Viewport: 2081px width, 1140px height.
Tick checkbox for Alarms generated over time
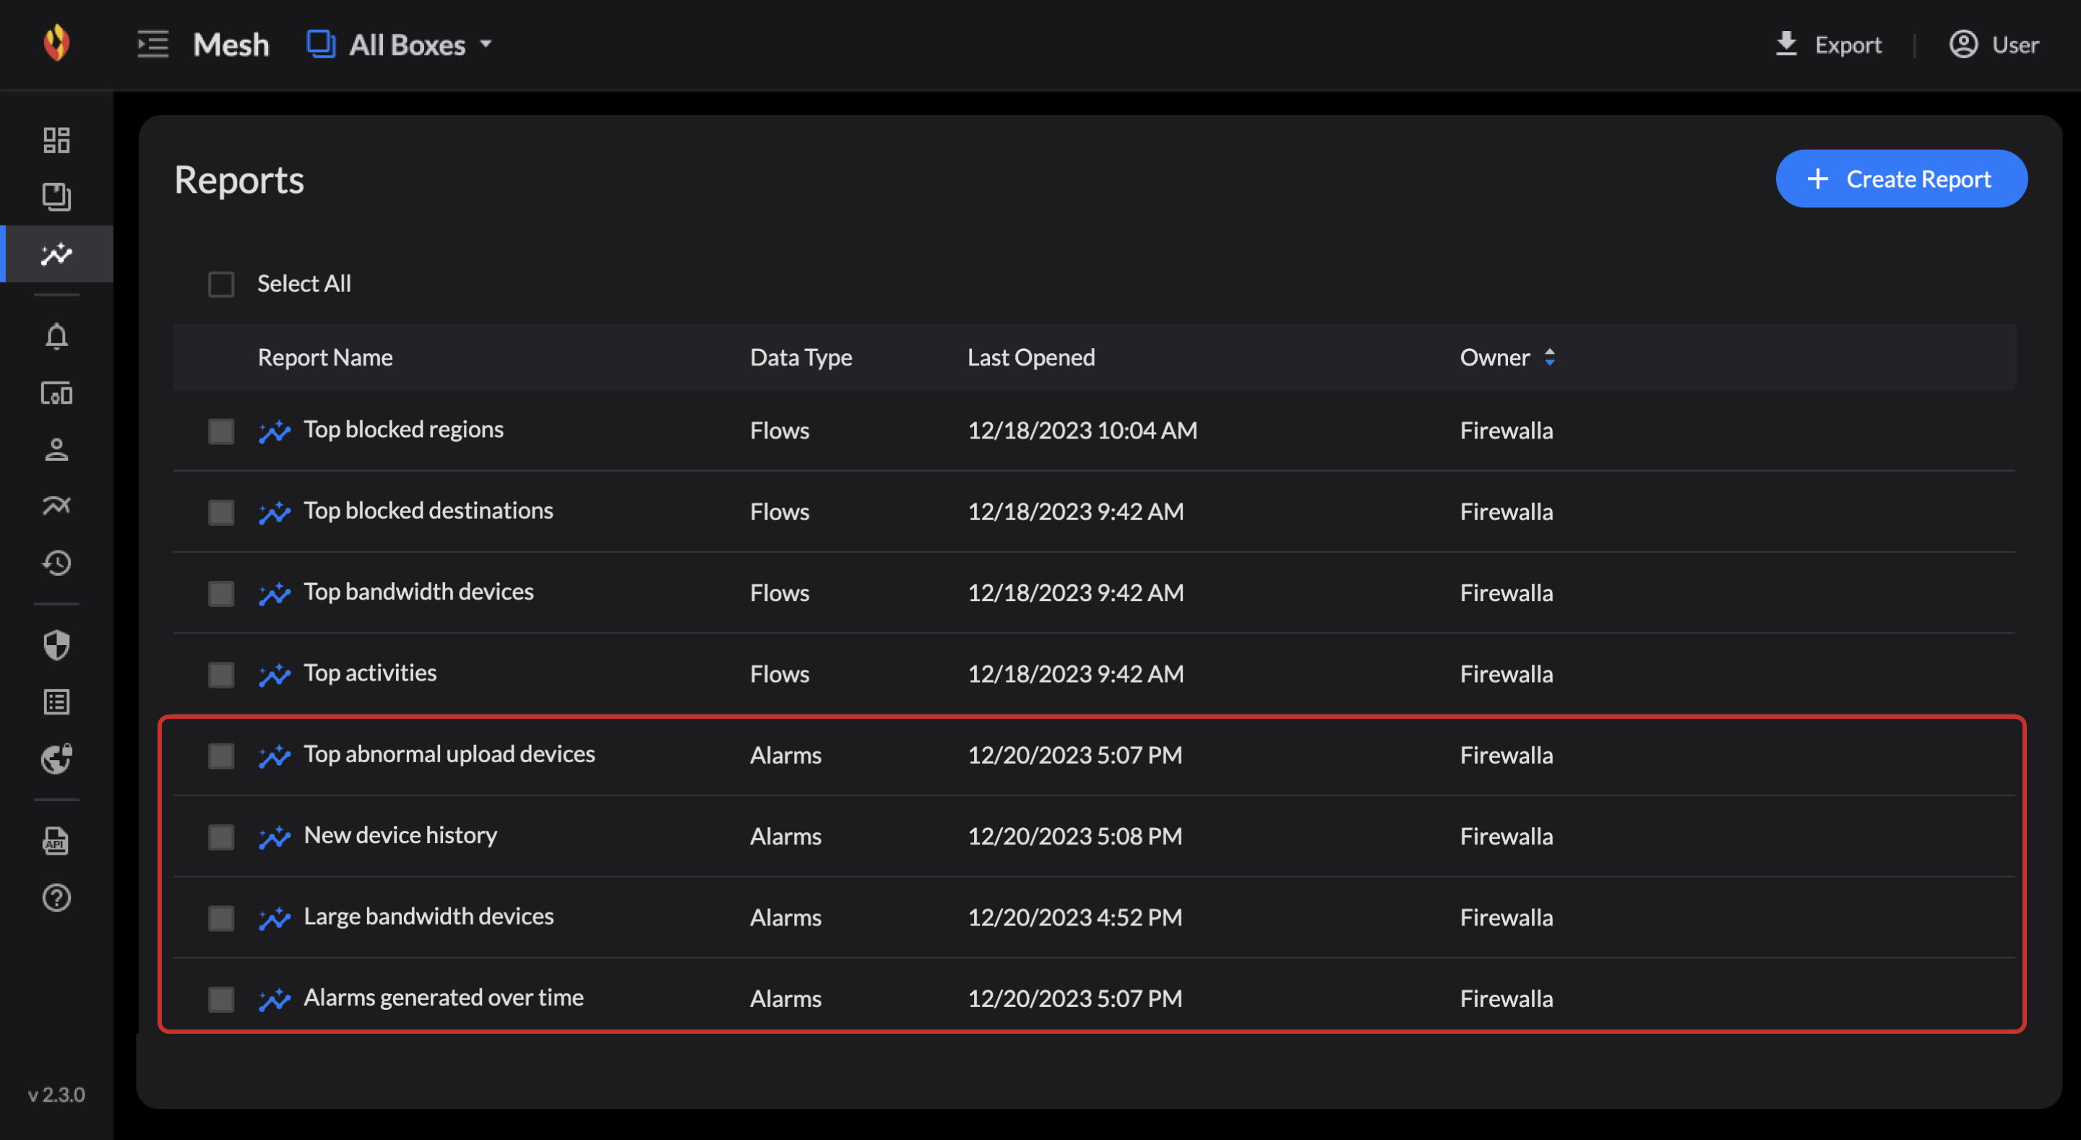click(221, 999)
